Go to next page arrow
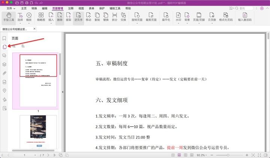 48,155
